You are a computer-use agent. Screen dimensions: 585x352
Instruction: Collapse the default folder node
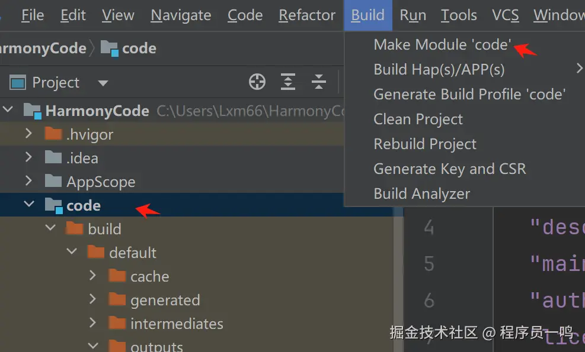(72, 253)
